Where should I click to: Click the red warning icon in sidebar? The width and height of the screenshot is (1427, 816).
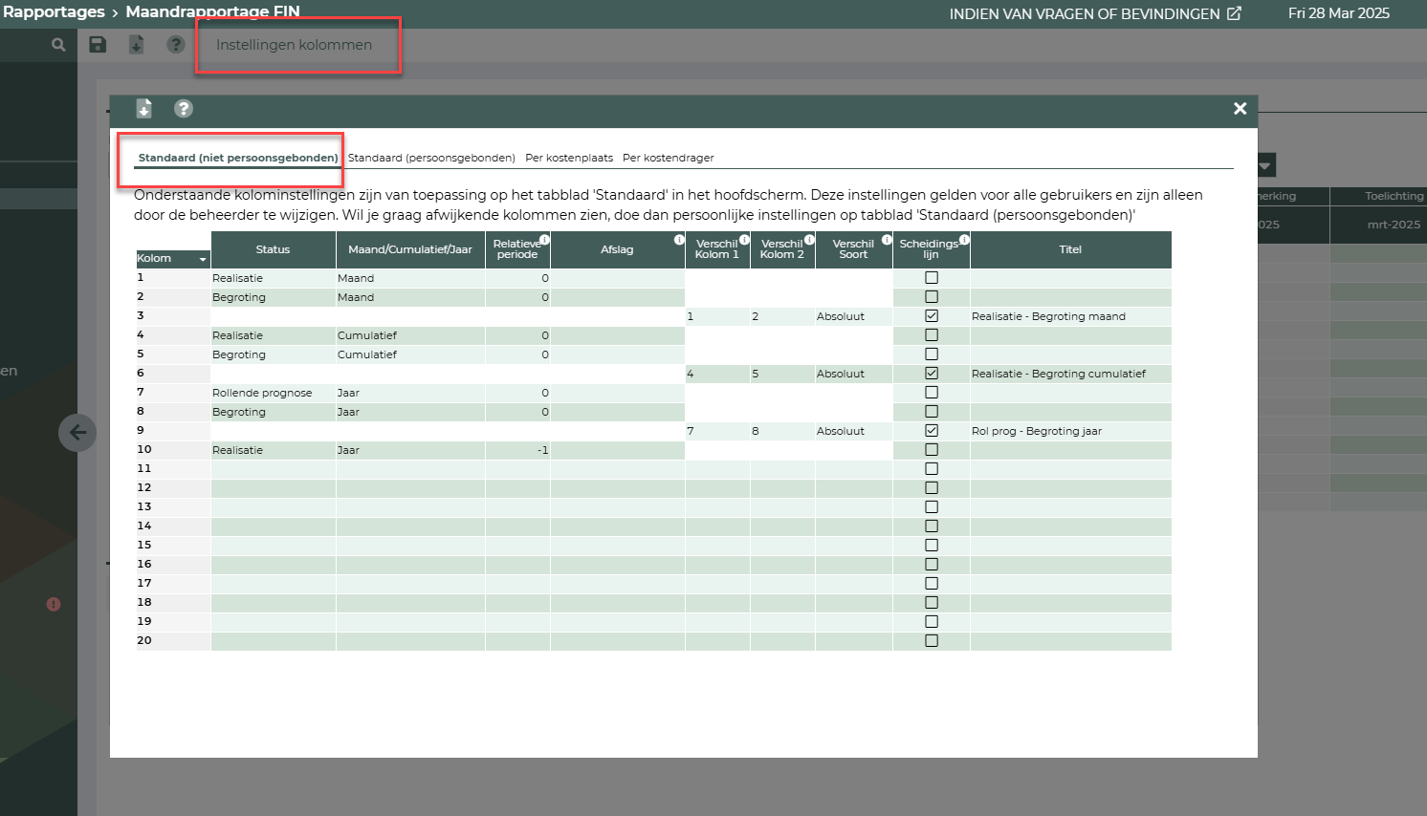tap(54, 604)
